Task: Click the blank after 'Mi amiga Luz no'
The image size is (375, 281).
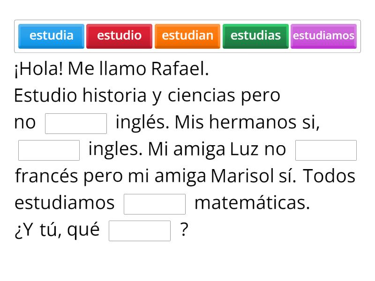Action: point(326,149)
